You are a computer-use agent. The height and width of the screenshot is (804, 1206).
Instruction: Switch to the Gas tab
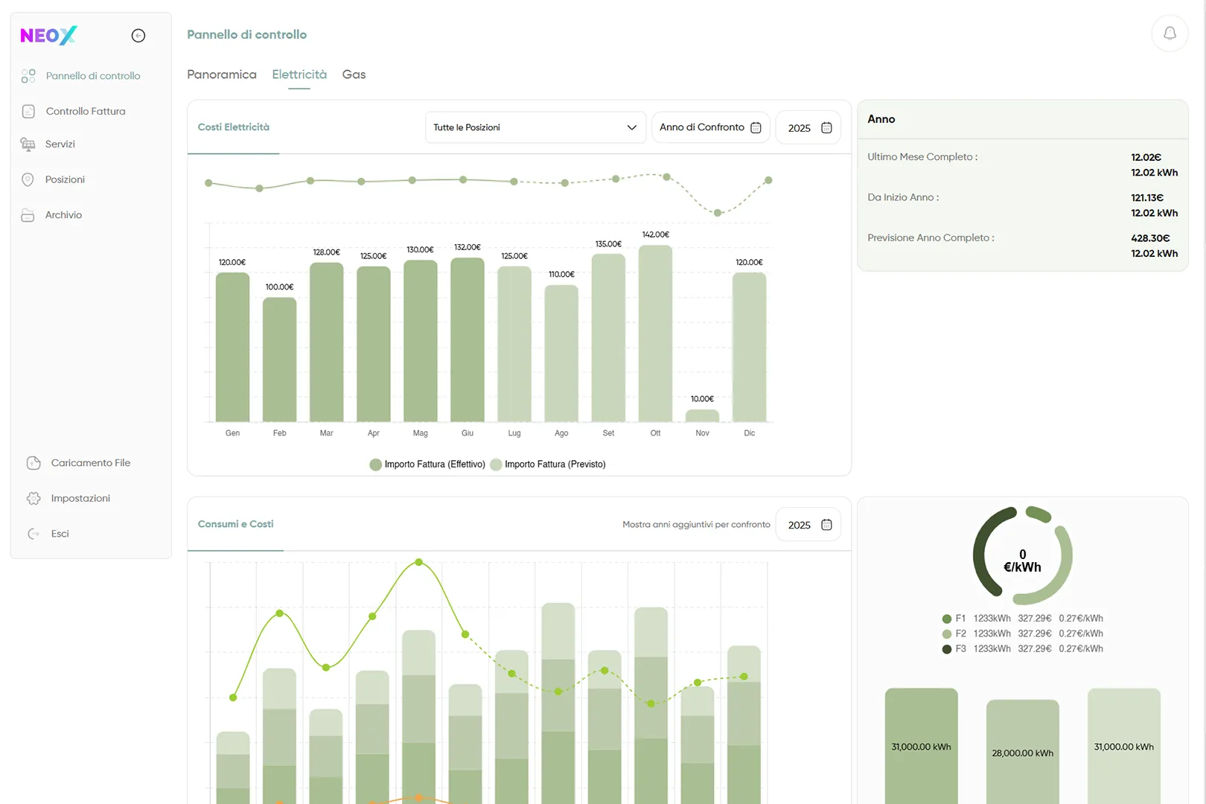[x=354, y=74]
